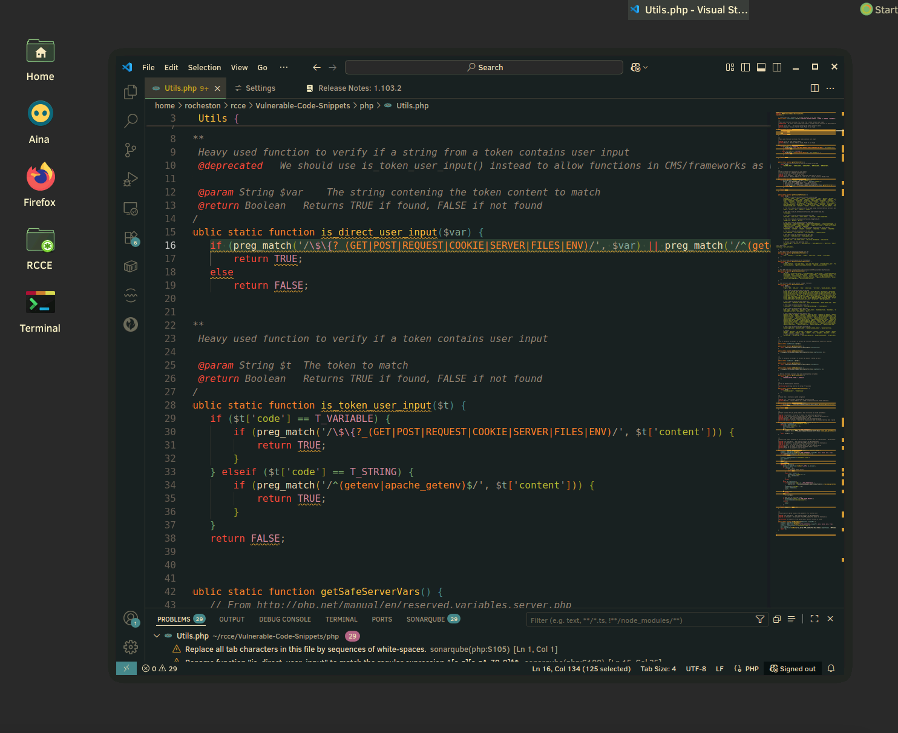This screenshot has height=733, width=898.
Task: Toggle the primary side bar visibility
Action: (746, 67)
